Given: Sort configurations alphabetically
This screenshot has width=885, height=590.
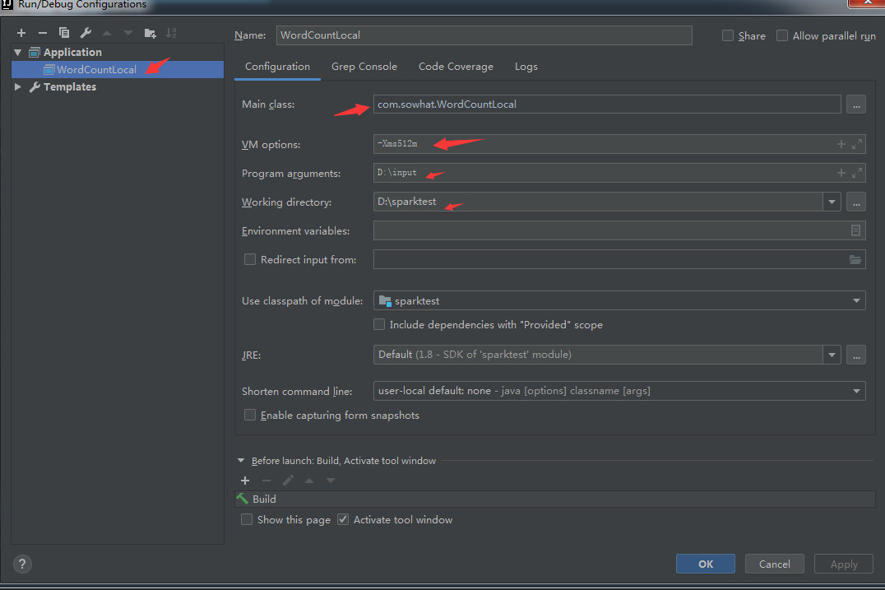Looking at the screenshot, I should click(x=171, y=33).
